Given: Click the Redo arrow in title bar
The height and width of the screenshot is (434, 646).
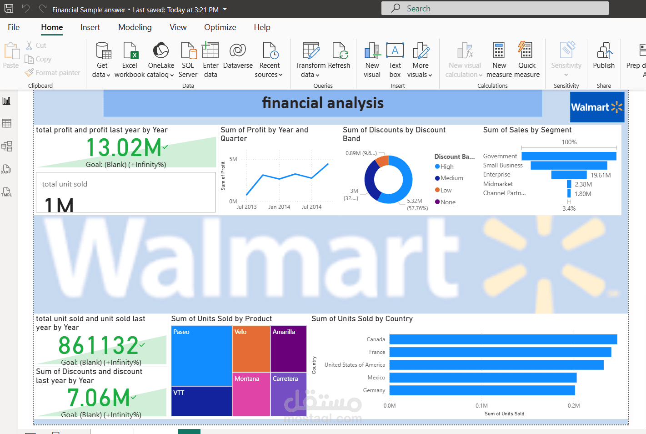Looking at the screenshot, I should click(x=43, y=9).
